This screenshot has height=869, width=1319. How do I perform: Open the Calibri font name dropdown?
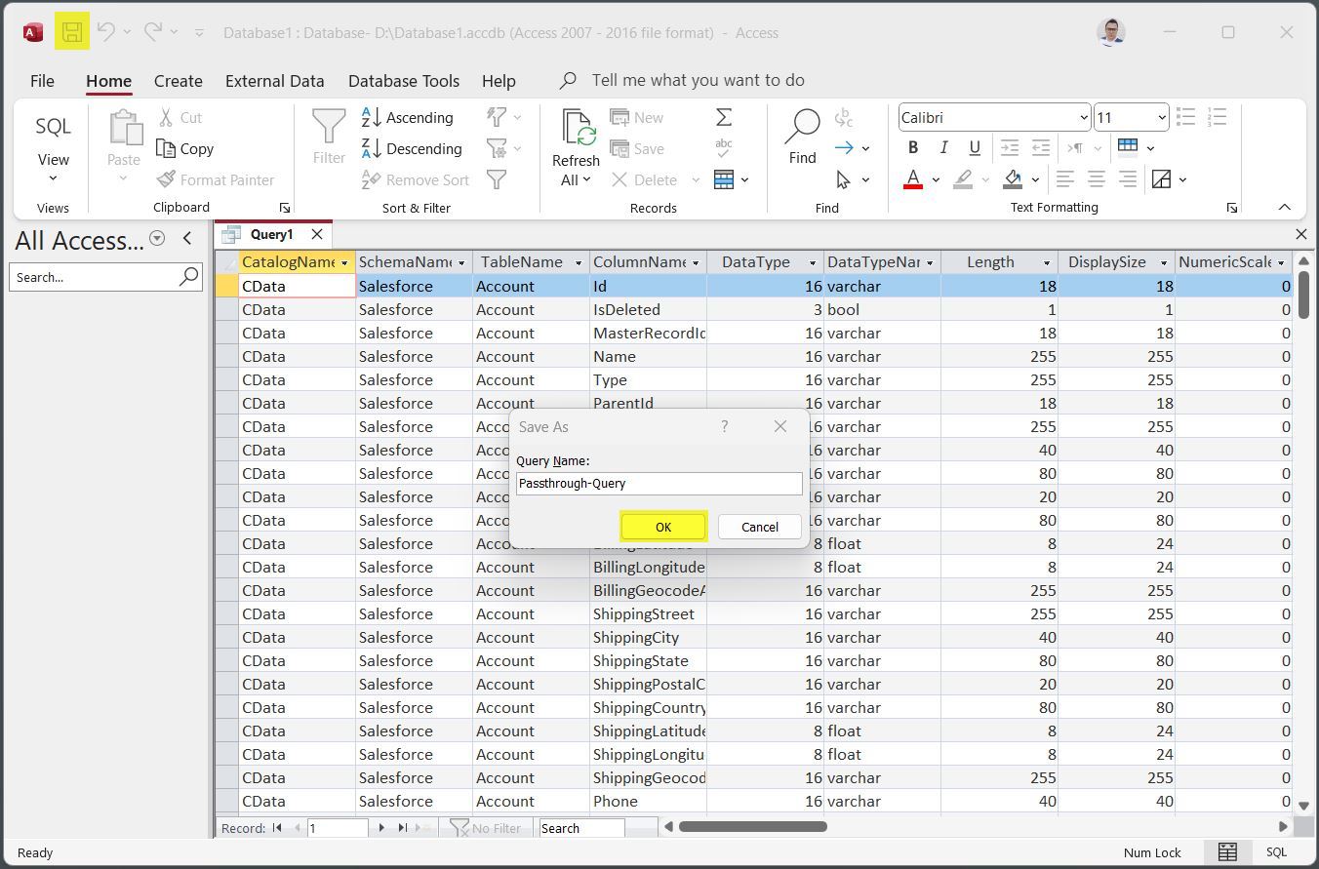(1083, 117)
